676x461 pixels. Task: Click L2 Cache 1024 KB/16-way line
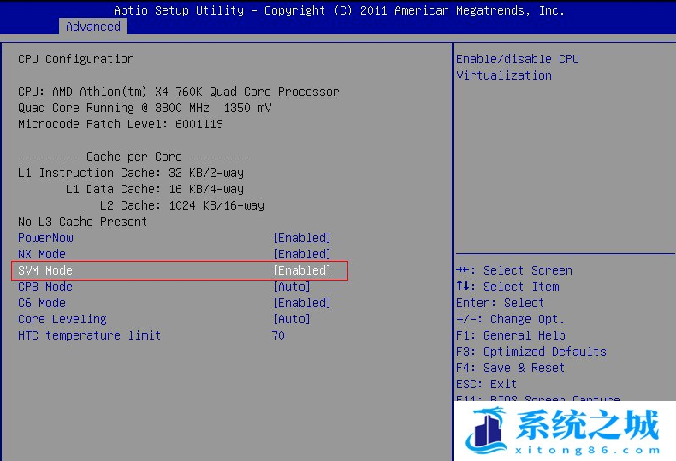click(x=182, y=206)
